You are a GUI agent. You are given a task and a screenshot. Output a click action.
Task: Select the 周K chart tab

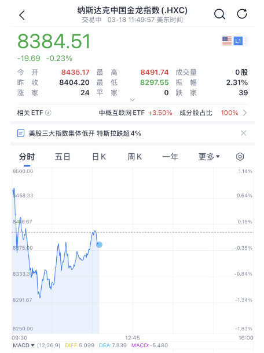(134, 156)
